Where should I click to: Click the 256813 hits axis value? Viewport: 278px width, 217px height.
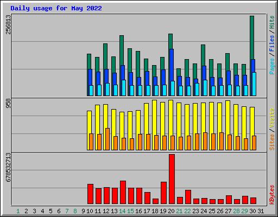pyautogui.click(x=9, y=24)
